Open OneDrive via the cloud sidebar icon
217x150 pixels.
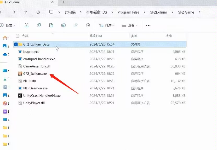[5, 54]
